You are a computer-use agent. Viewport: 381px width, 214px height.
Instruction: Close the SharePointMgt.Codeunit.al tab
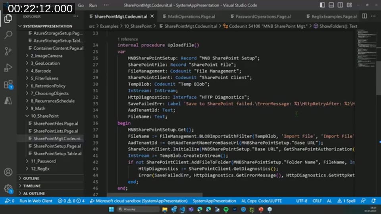(x=152, y=16)
